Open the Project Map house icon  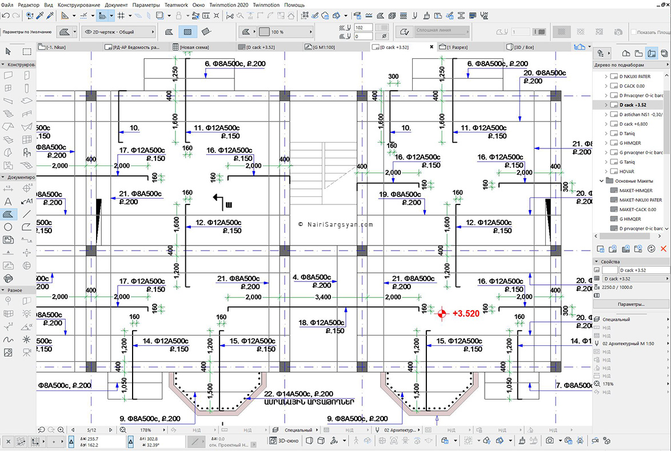[626, 54]
